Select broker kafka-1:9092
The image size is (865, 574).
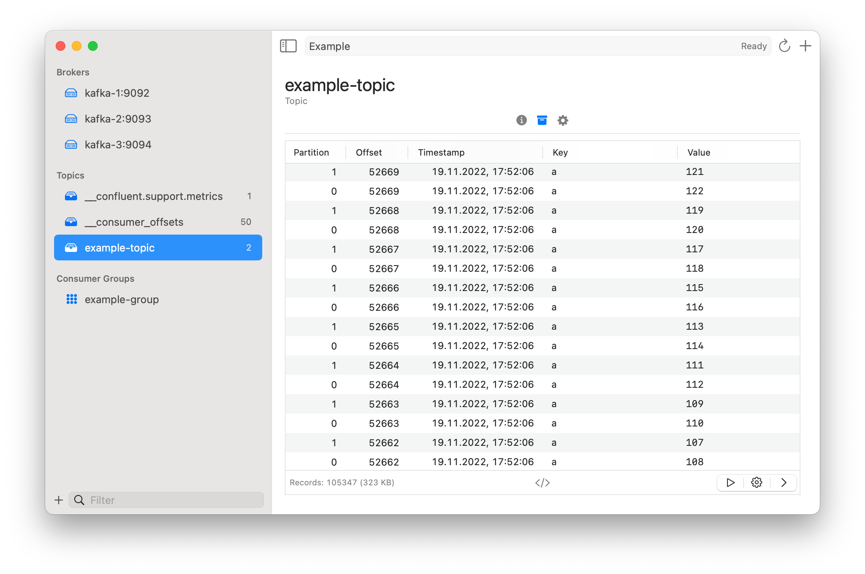[158, 93]
